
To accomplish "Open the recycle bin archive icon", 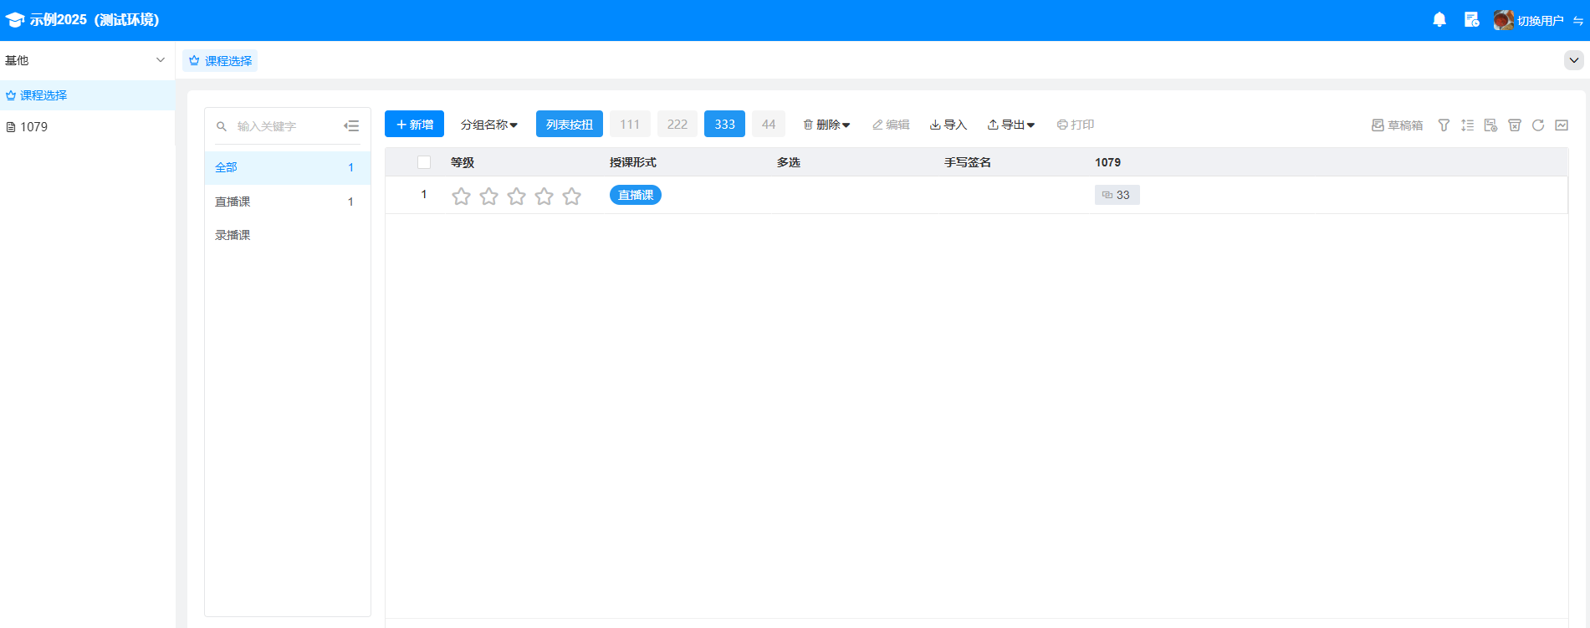I will pyautogui.click(x=1514, y=125).
